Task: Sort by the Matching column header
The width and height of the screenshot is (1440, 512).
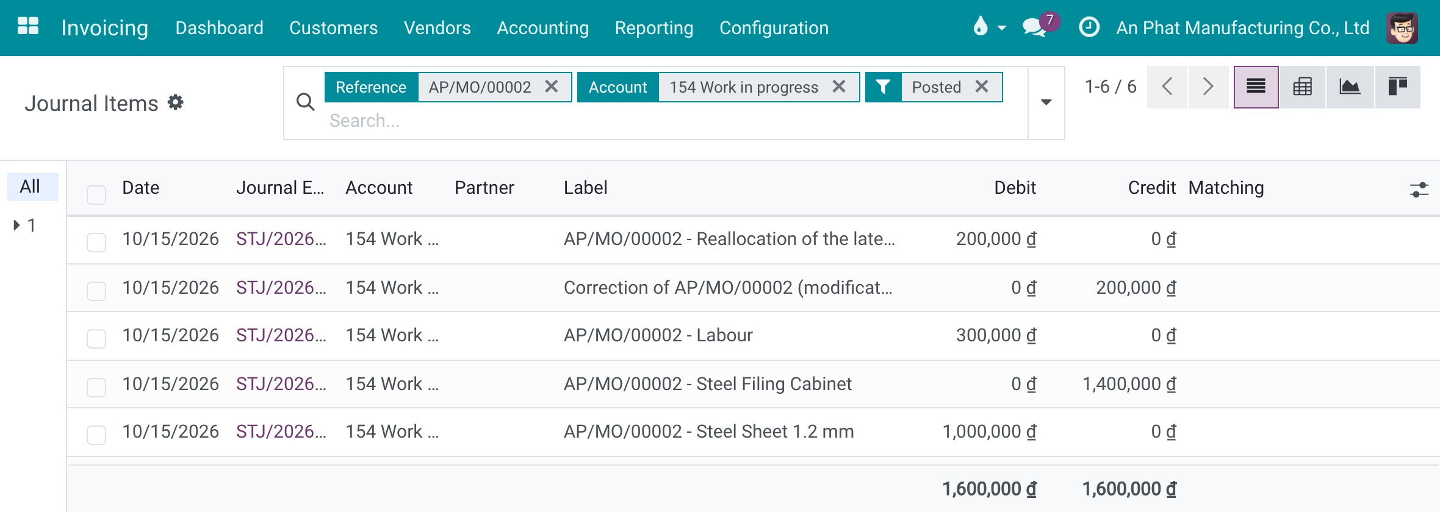Action: [1226, 188]
